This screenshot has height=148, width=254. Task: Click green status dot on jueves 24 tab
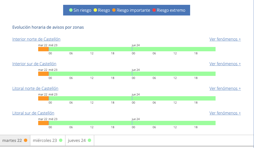coord(89,140)
